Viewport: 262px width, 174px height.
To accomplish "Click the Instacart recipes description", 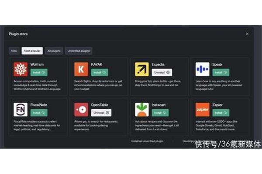I will coord(157,125).
